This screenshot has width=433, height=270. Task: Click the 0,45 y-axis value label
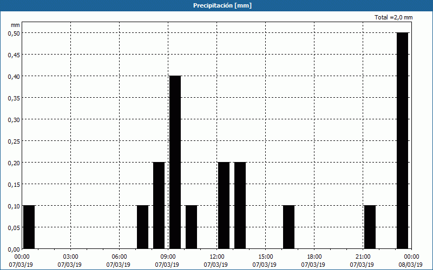tap(14, 55)
